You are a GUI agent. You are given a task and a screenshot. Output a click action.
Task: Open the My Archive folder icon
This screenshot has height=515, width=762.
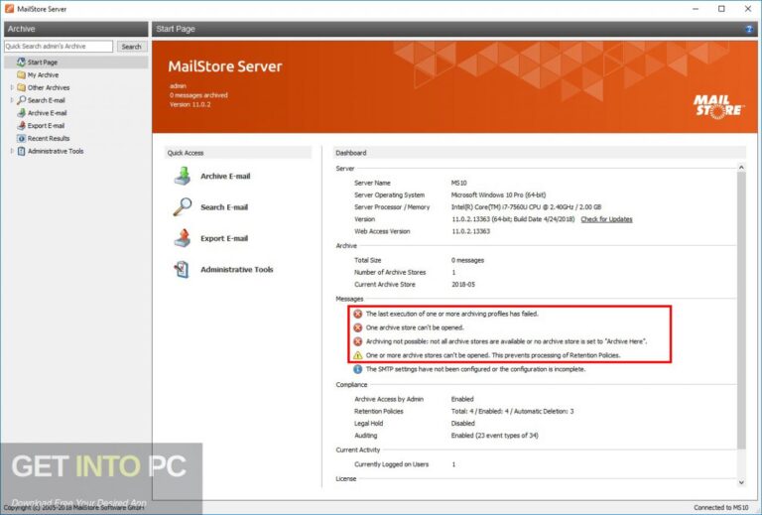click(21, 74)
